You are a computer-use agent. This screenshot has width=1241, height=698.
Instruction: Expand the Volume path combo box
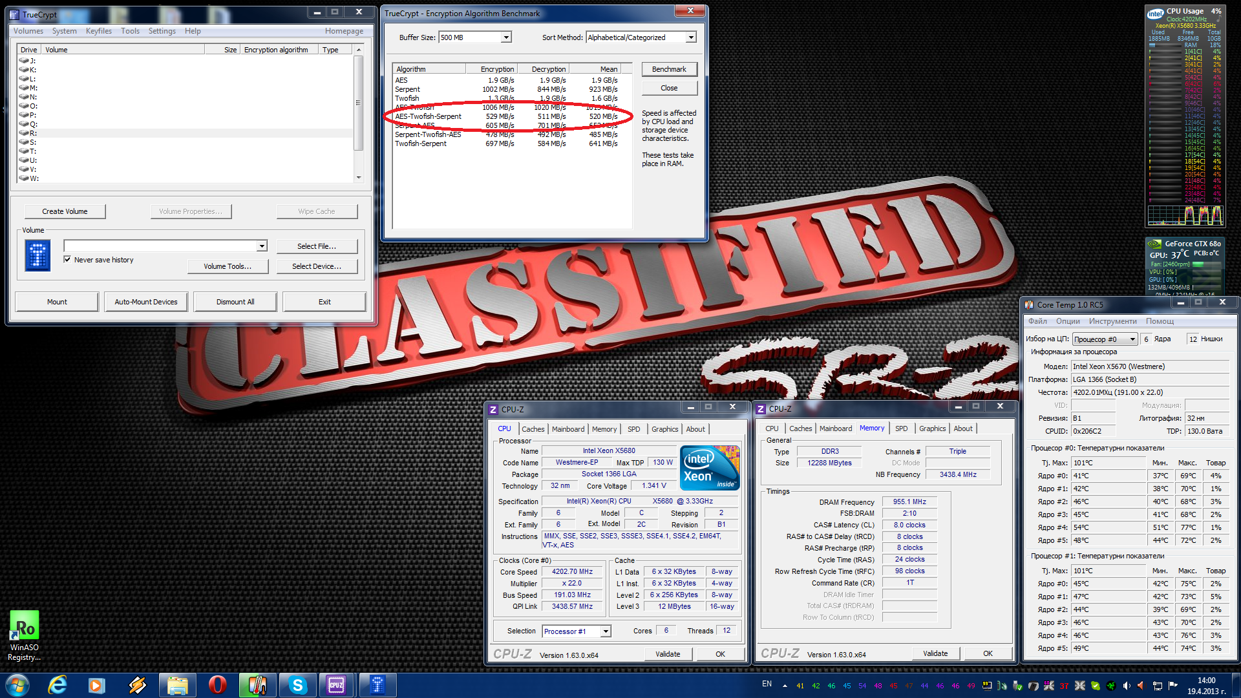(x=262, y=246)
